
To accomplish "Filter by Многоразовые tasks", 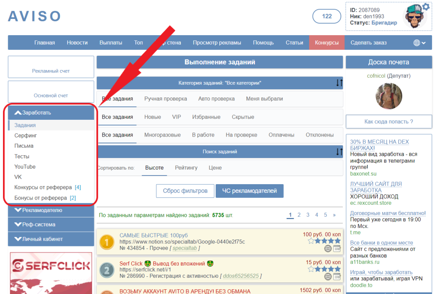I will coord(162,135).
